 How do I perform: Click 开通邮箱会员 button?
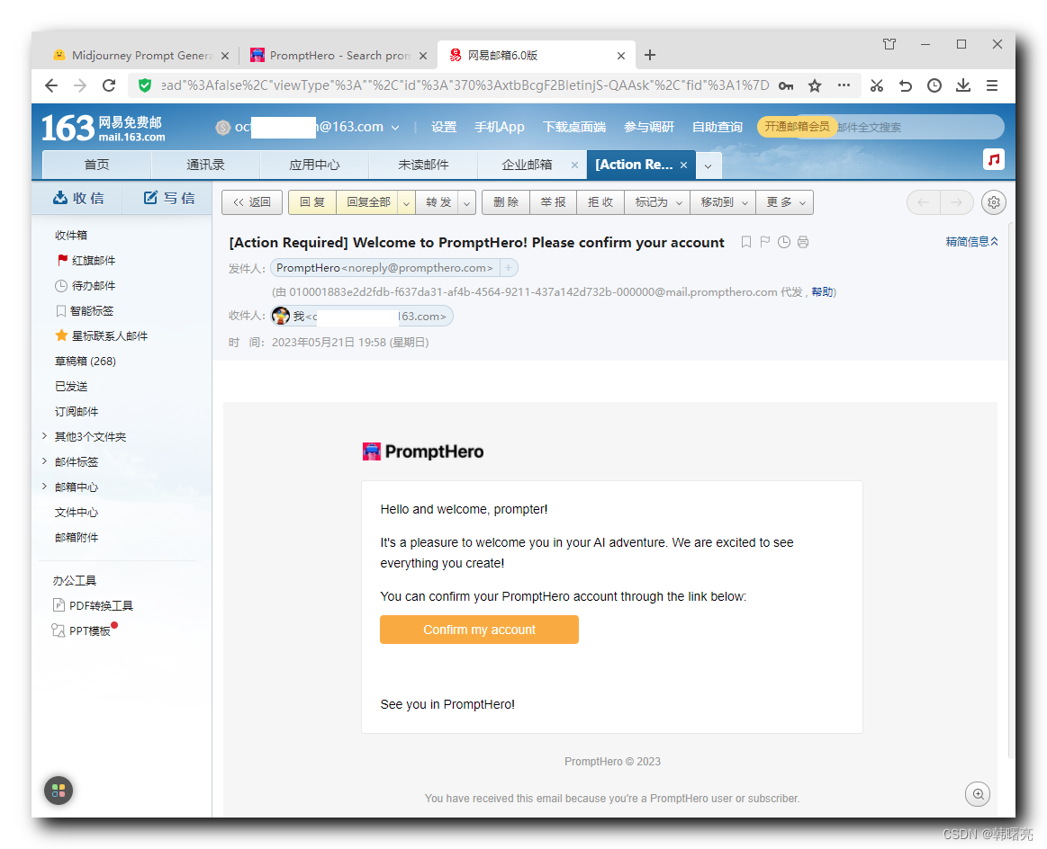[797, 127]
